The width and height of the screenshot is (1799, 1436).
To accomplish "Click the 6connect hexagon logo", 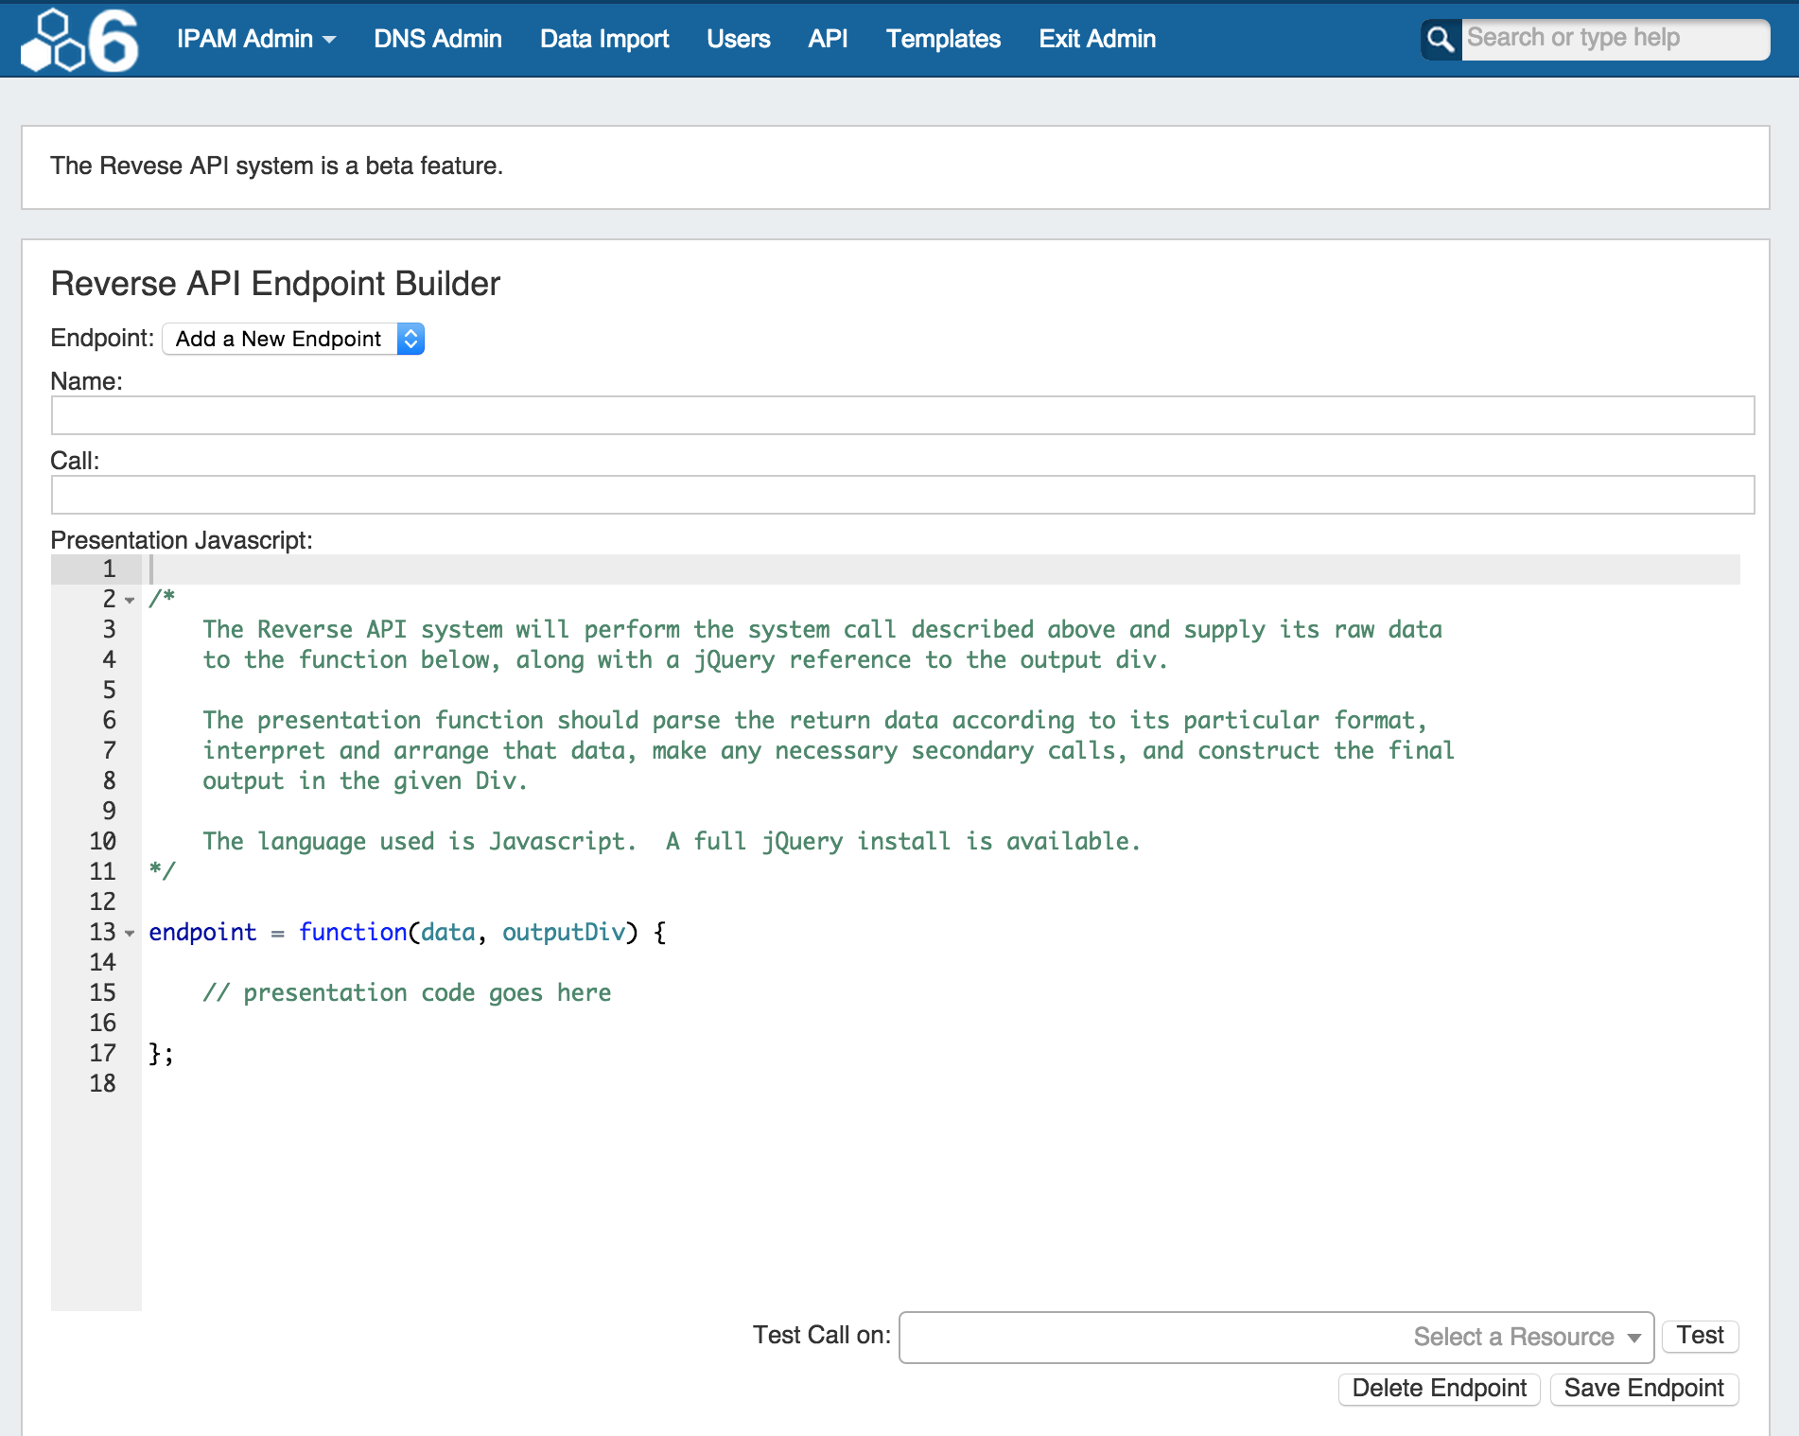I will [x=79, y=40].
